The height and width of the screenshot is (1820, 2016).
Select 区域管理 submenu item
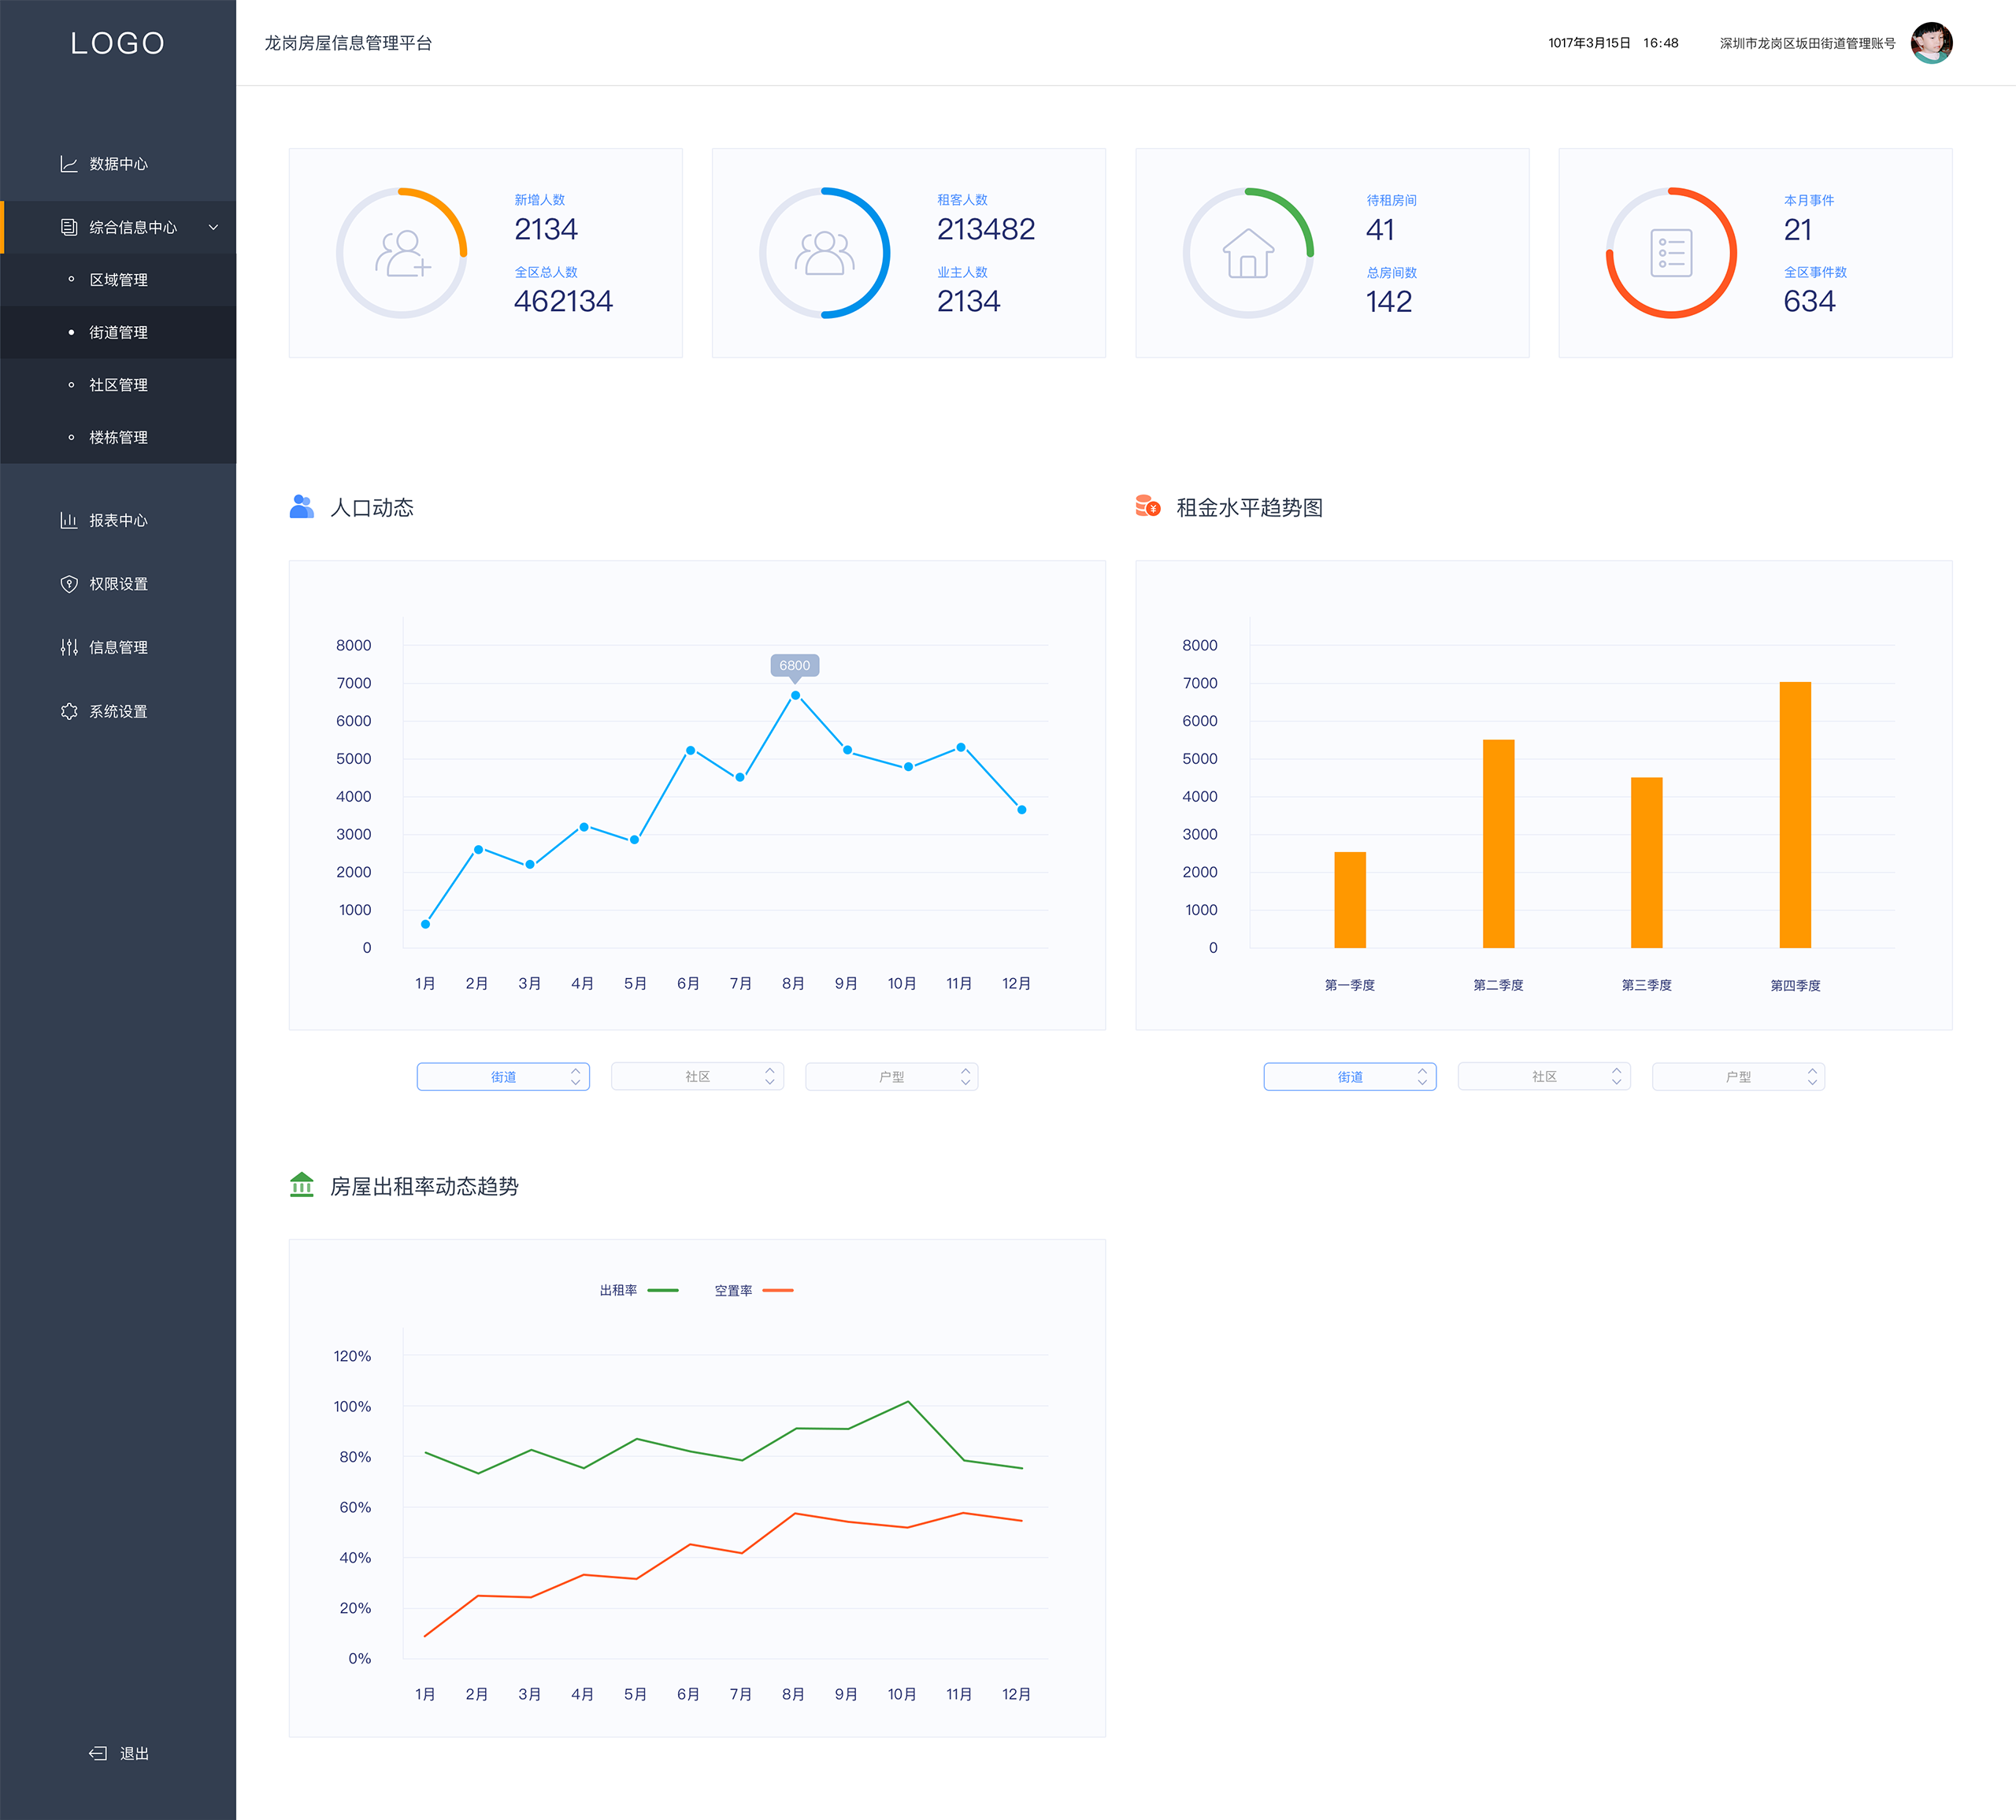pos(118,280)
